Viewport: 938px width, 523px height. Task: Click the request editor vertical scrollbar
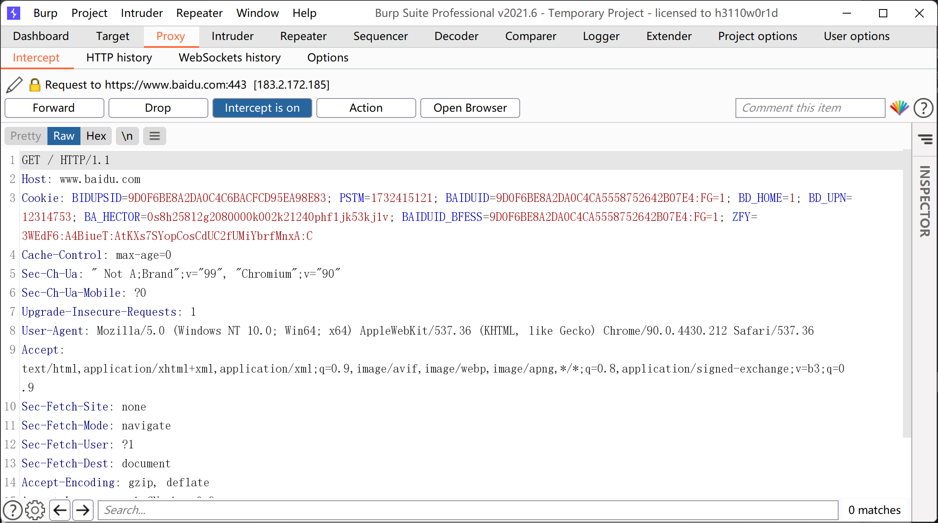click(x=907, y=293)
